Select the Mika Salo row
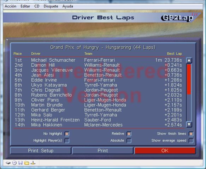 98,115
